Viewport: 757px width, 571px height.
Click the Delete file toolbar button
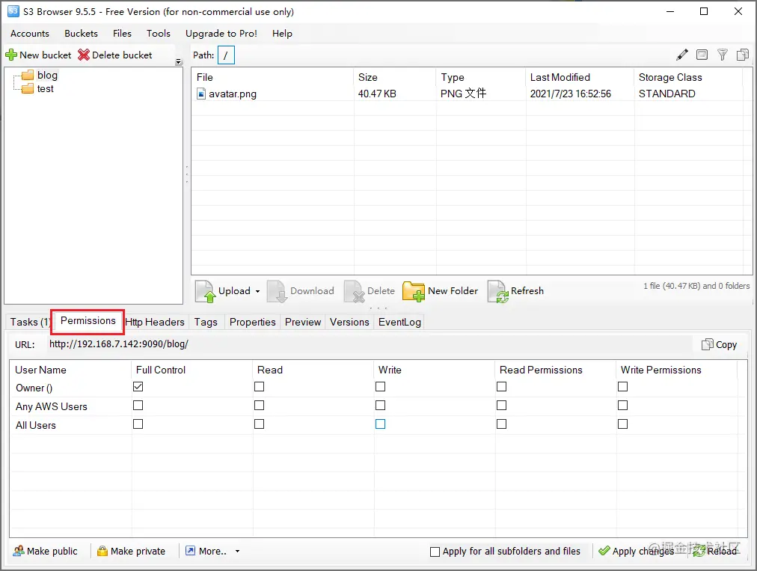click(370, 291)
